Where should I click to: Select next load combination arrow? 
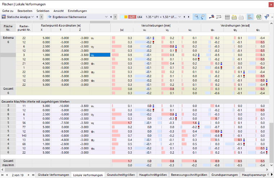point(189,17)
